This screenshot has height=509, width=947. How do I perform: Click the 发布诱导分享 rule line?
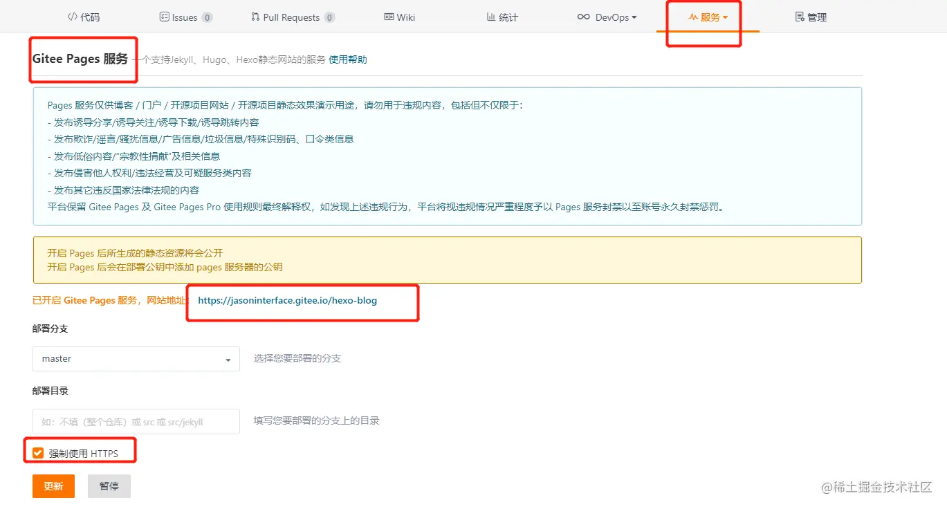154,122
